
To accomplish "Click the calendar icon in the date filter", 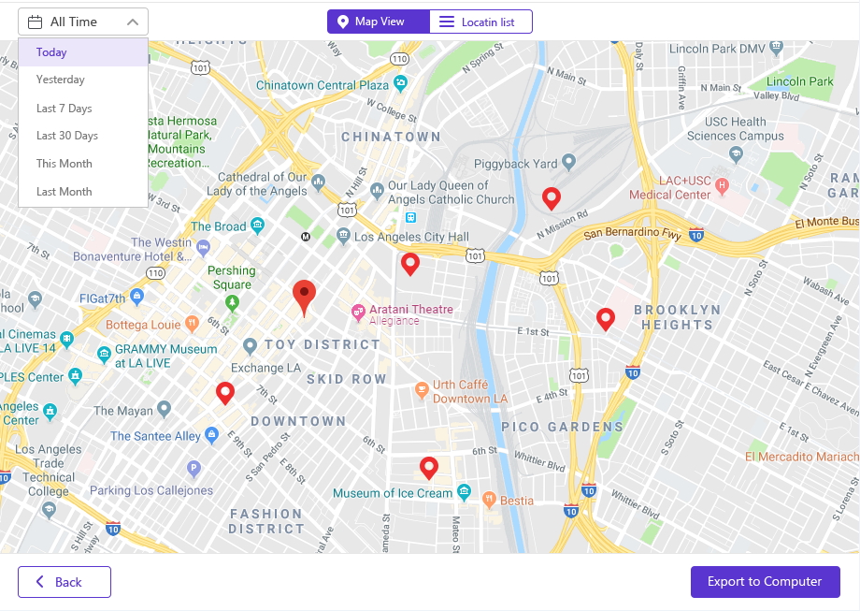I will 36,22.
